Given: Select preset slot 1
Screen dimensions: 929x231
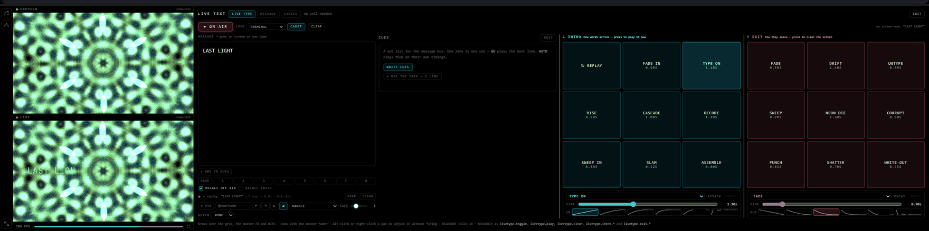Looking at the screenshot, I should pyautogui.click(x=223, y=180).
